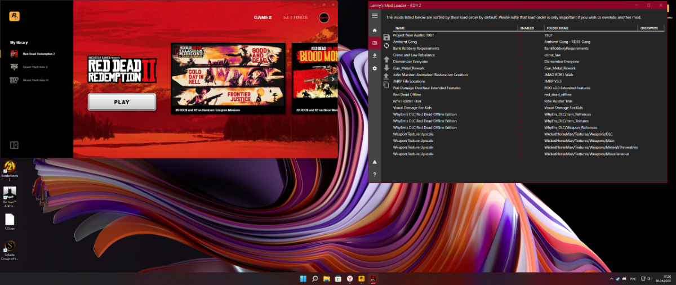The image size is (676, 285).
Task: Click the help question mark icon
Action: tap(375, 175)
